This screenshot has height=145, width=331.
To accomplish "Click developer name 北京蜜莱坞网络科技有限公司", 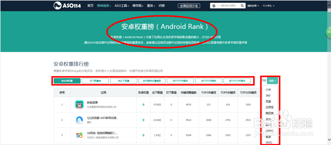I will tap(102, 107).
